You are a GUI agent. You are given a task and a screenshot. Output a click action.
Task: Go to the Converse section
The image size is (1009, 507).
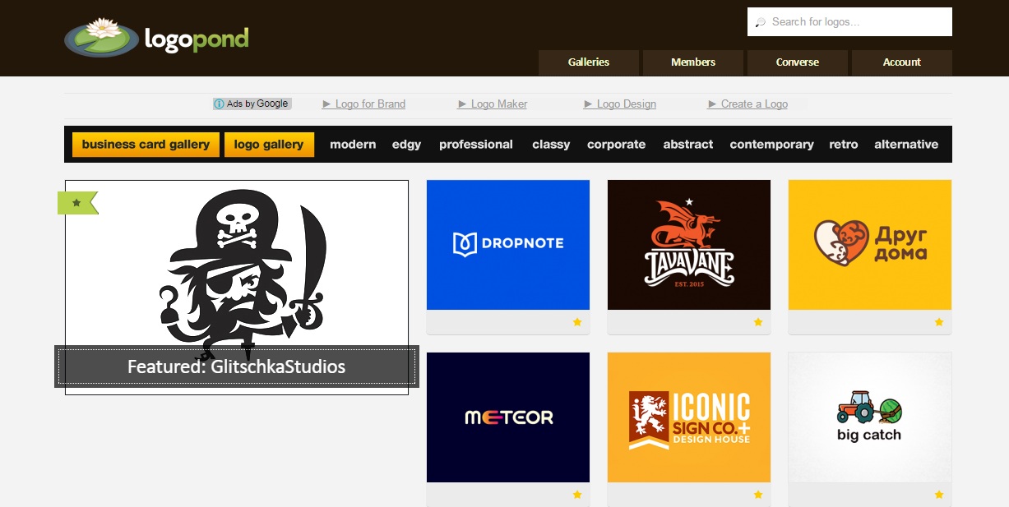[x=798, y=62]
